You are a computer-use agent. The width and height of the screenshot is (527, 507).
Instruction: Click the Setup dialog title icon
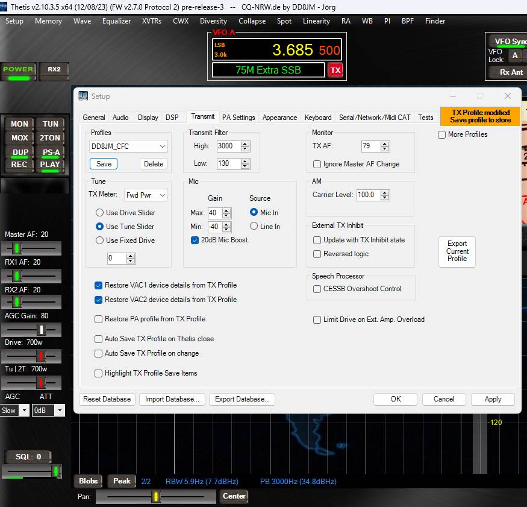[83, 96]
